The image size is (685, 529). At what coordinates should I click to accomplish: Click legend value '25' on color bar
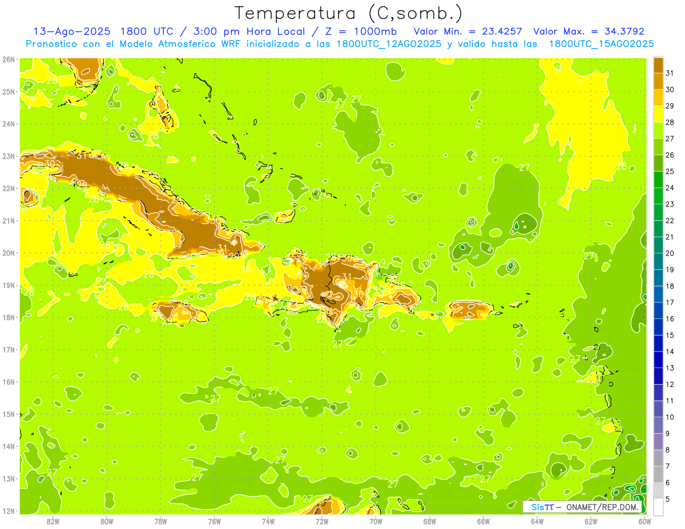670,171
